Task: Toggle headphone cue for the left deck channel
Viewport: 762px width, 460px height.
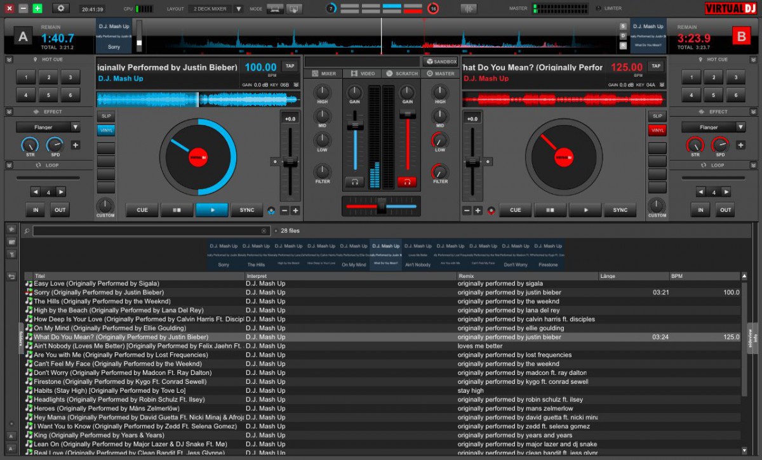Action: [x=354, y=182]
